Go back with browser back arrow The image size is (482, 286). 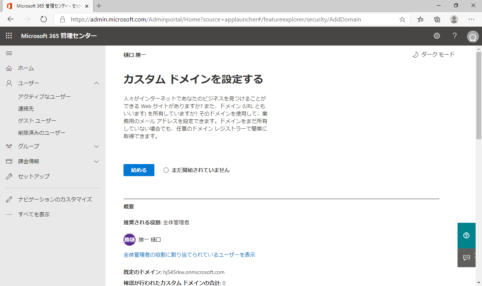pos(11,19)
